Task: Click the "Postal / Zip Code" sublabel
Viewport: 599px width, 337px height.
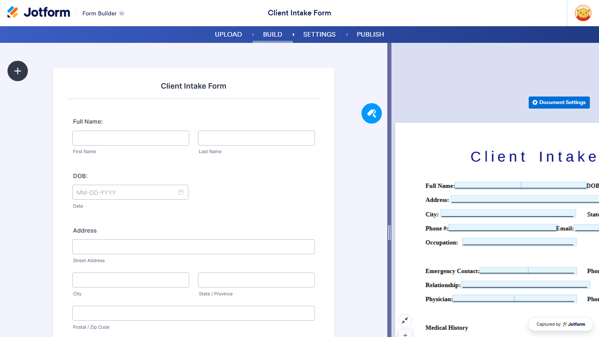Action: 91,327
